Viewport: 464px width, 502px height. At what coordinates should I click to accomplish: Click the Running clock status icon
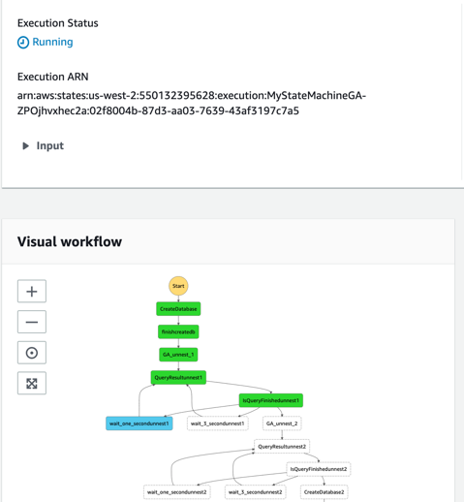click(23, 43)
